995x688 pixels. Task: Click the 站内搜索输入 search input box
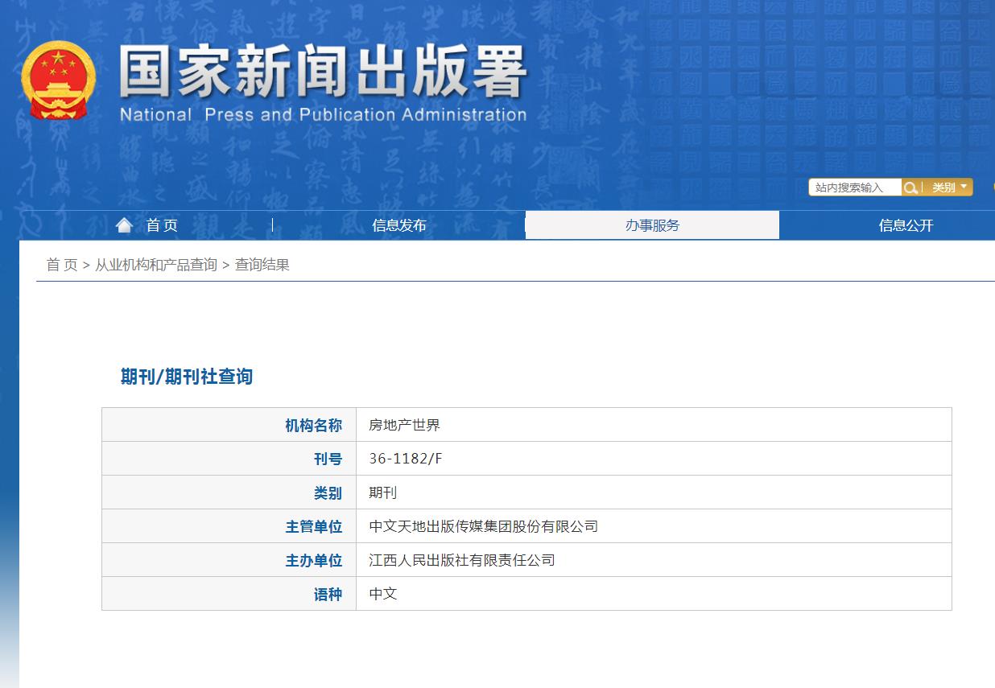pyautogui.click(x=853, y=187)
